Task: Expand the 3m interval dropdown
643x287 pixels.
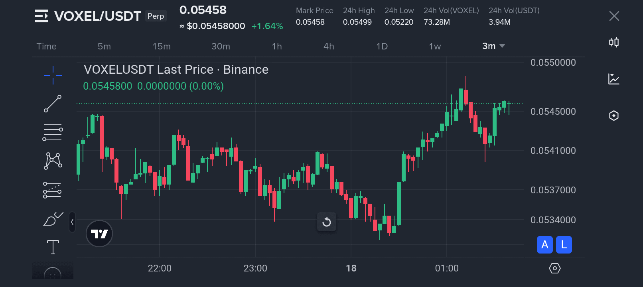Action: point(493,46)
